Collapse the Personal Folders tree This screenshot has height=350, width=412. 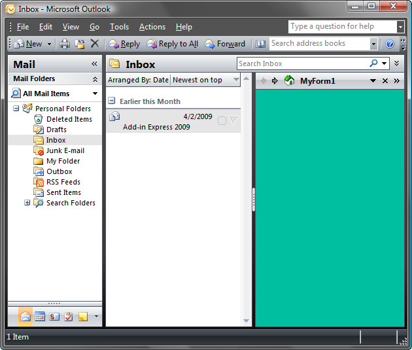tap(16, 109)
